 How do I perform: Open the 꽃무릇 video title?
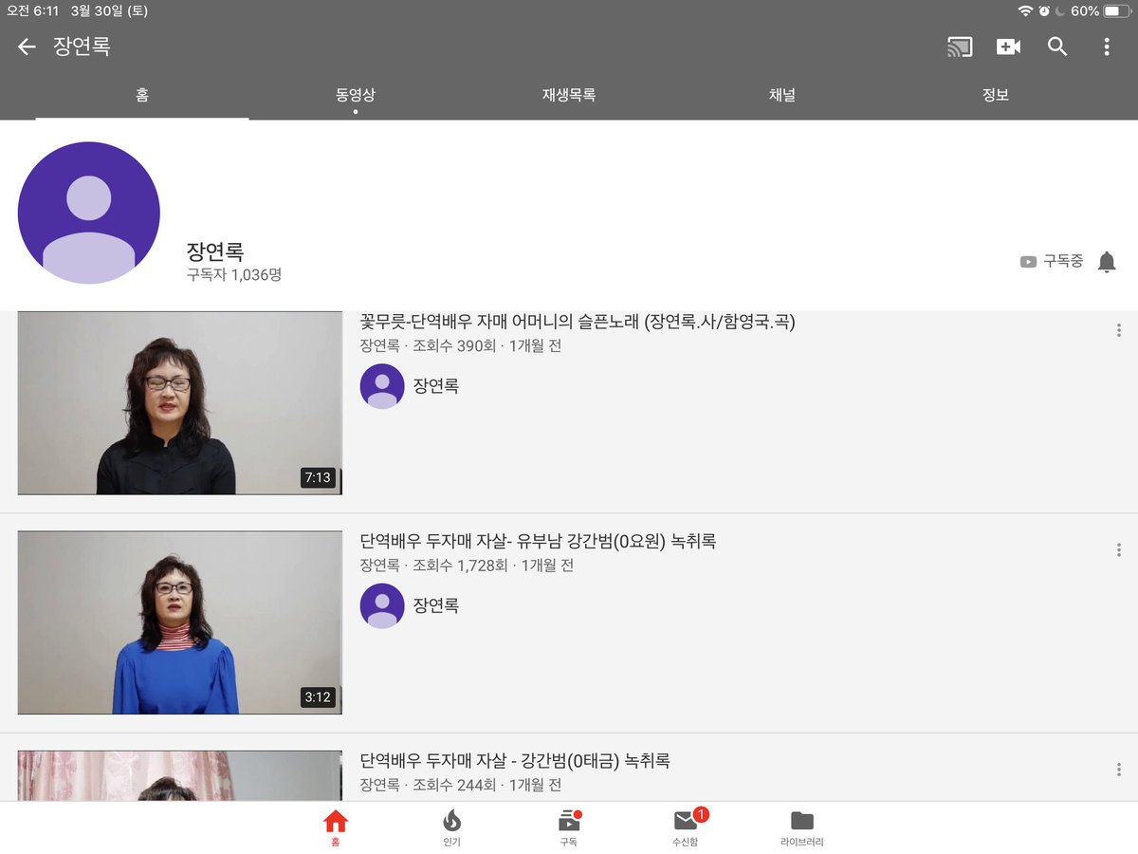(578, 322)
